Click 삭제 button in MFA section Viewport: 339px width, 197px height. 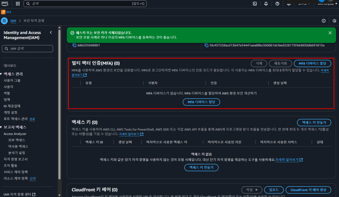click(259, 63)
